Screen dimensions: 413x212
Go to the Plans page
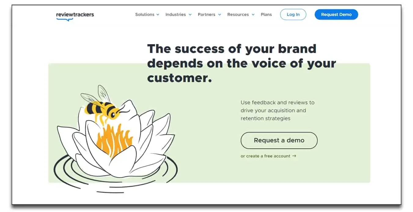266,14
